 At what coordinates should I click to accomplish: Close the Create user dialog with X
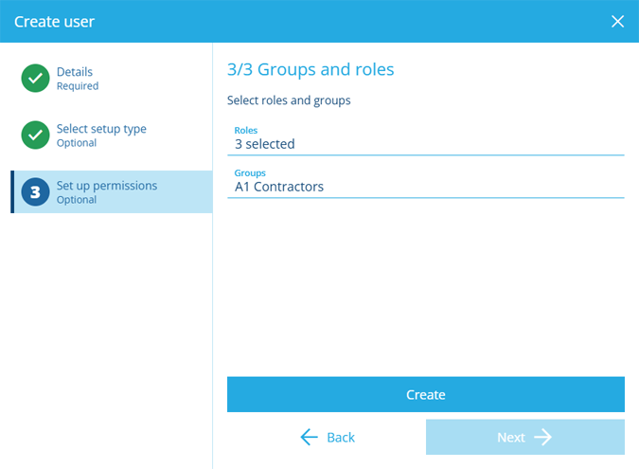point(617,21)
